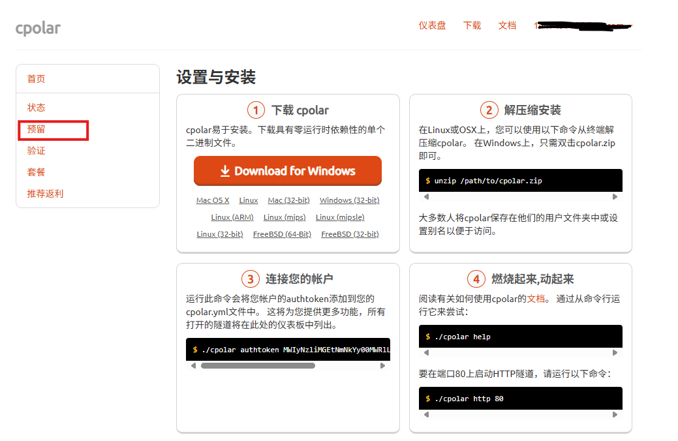The width and height of the screenshot is (678, 441).
Task: Open the 文档 link in step 4 text
Action: click(536, 299)
